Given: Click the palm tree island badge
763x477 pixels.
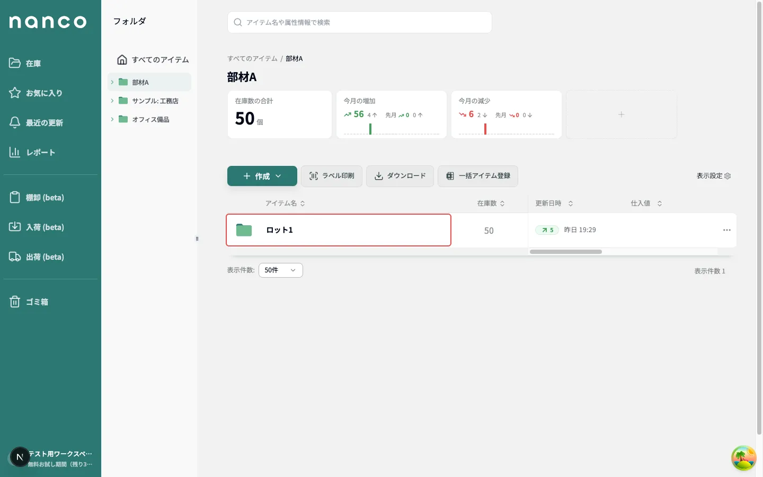Looking at the screenshot, I should (x=744, y=458).
